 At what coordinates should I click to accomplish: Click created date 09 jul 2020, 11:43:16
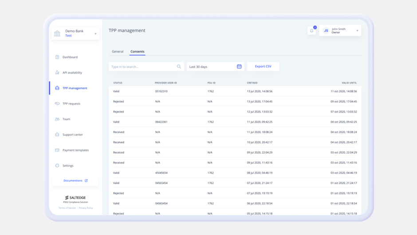tap(260, 162)
